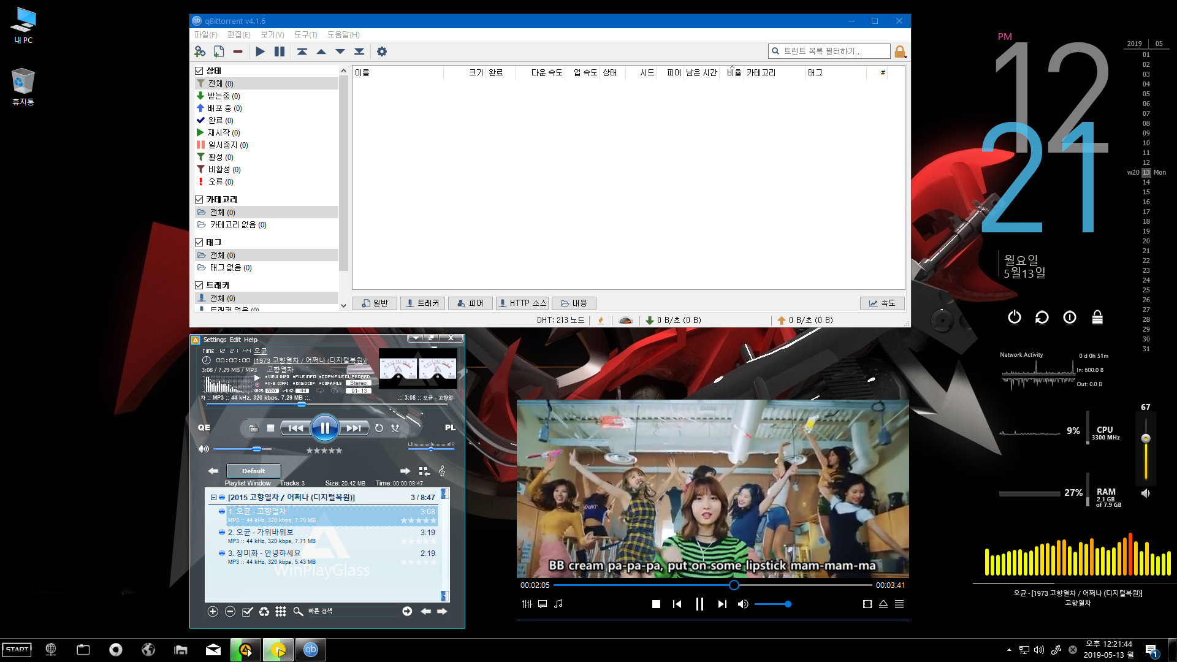1177x662 pixels.
Task: Click the recycle icon below playlist
Action: (264, 611)
